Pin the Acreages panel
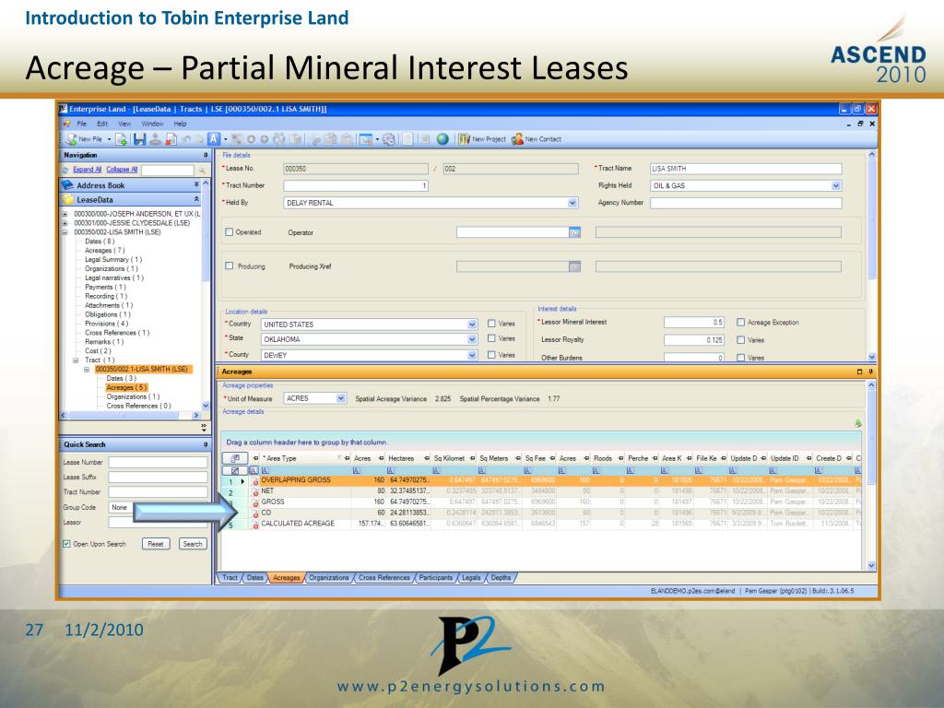 870,372
